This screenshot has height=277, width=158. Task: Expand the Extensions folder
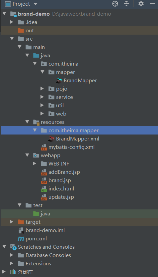point(12,263)
